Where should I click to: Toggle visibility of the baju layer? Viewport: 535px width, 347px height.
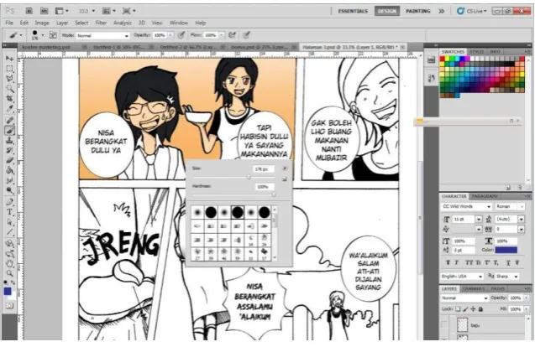[444, 325]
